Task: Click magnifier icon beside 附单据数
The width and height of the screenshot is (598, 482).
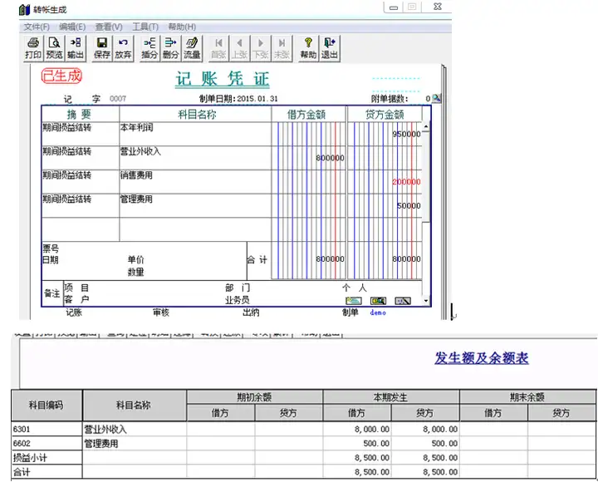Action: (437, 98)
